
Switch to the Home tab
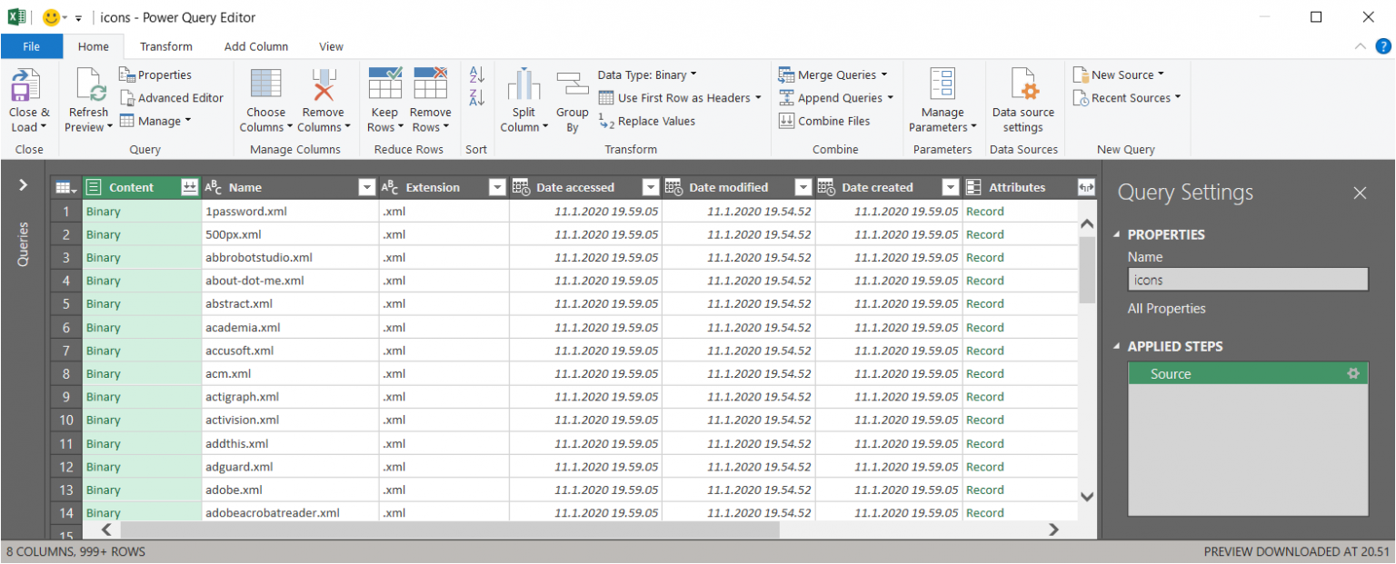[94, 46]
